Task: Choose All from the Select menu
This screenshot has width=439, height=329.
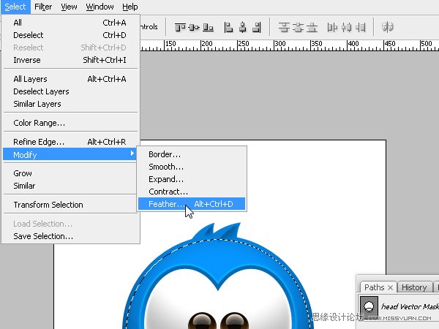Action: point(70,23)
